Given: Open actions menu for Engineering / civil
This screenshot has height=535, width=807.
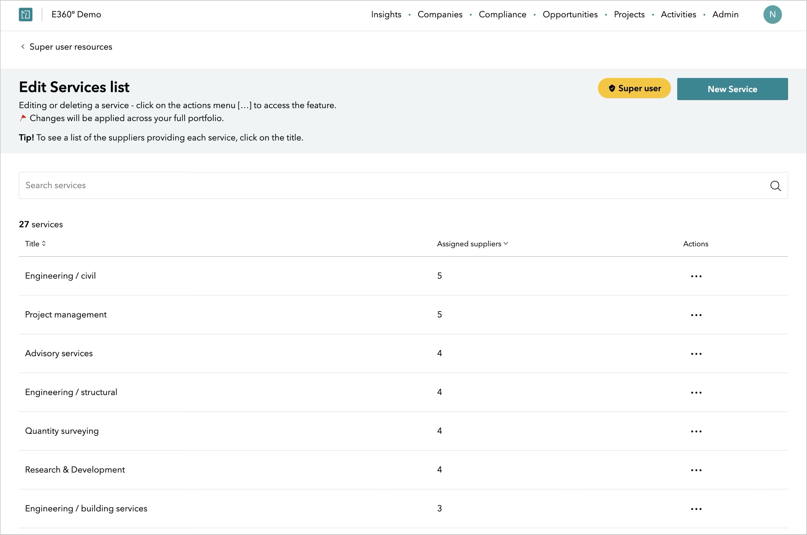Looking at the screenshot, I should (696, 276).
